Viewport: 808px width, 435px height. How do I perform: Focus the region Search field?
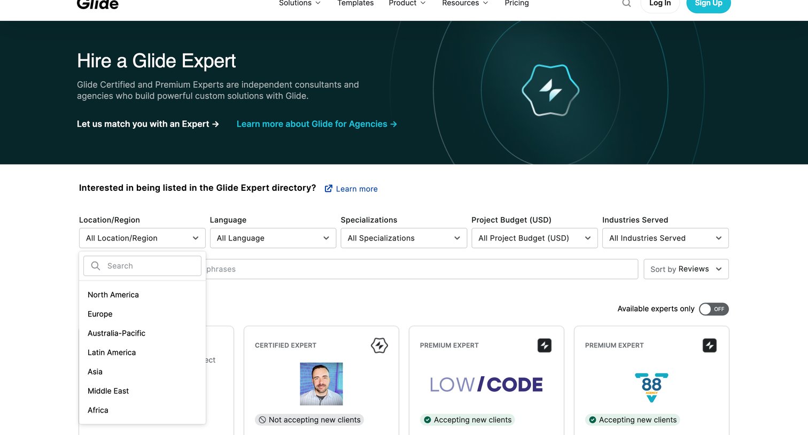142,266
